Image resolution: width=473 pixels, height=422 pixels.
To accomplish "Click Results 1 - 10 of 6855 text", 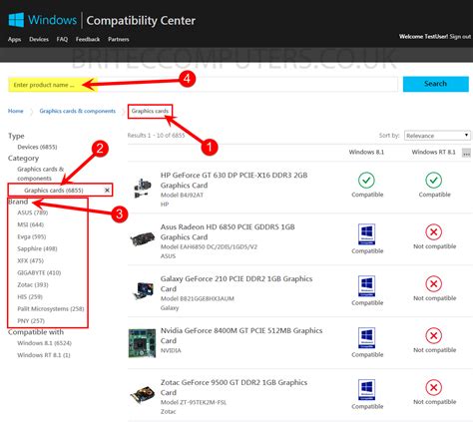I will tap(156, 135).
